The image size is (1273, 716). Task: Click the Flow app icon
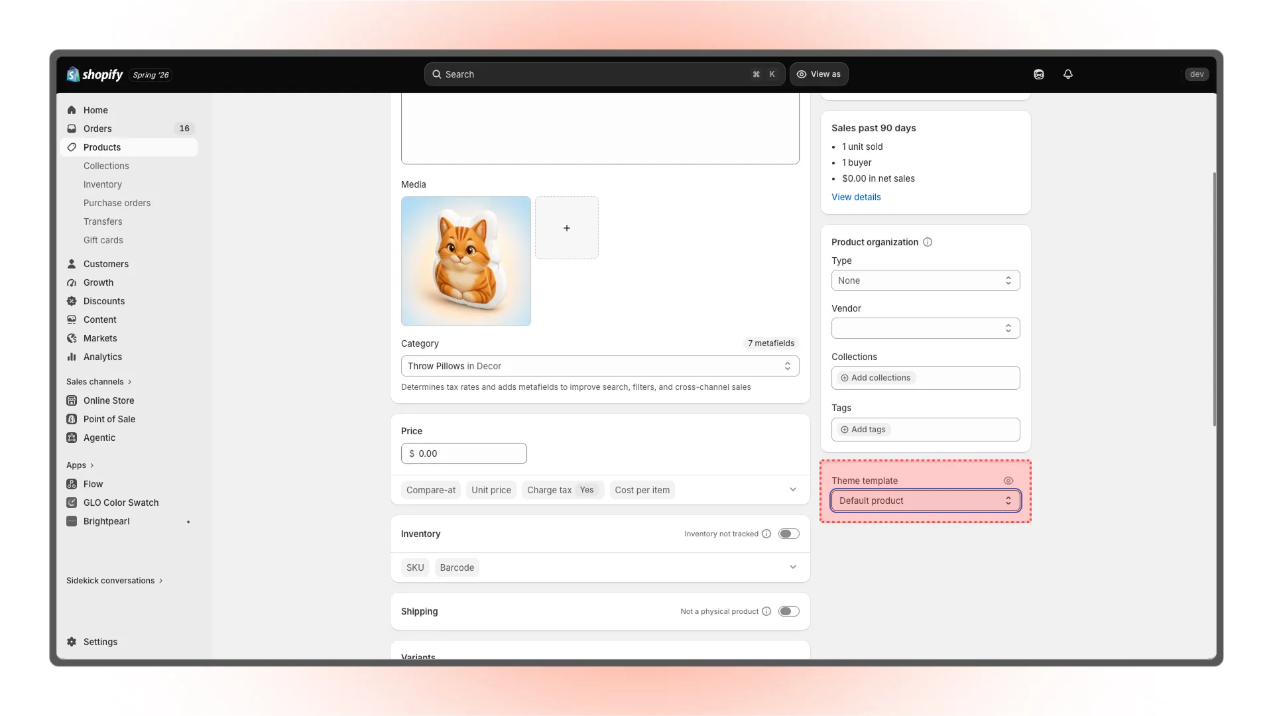click(x=72, y=484)
